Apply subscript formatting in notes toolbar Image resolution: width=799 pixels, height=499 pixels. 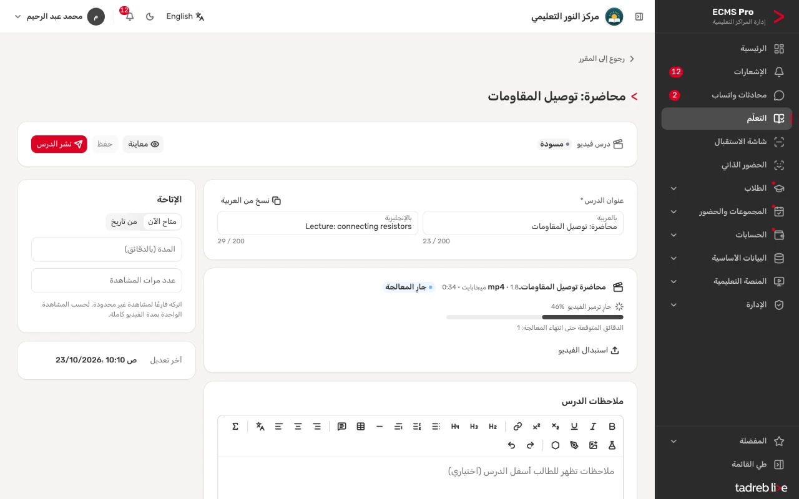tap(556, 427)
